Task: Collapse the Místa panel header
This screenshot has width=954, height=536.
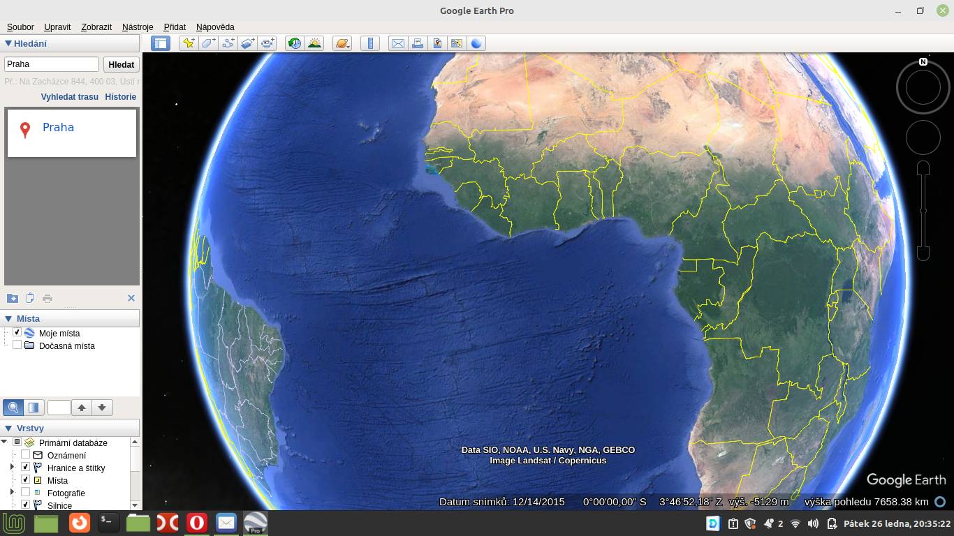Action: [x=8, y=318]
